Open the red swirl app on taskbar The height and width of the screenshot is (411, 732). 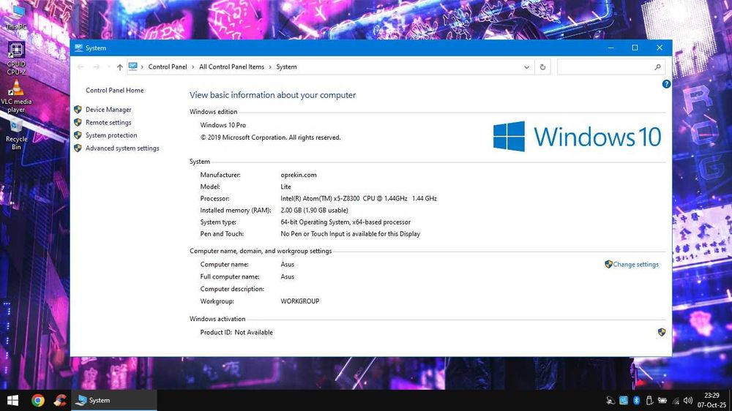[x=60, y=400]
